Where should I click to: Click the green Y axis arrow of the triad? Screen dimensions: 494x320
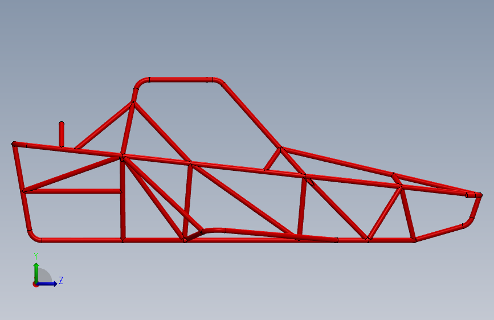pyautogui.click(x=36, y=272)
